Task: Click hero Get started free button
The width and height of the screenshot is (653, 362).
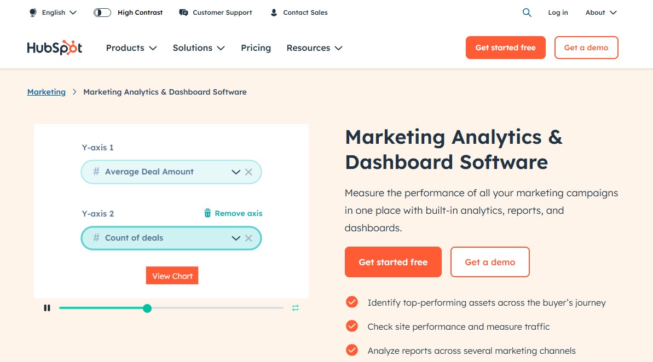Action: pyautogui.click(x=392, y=262)
